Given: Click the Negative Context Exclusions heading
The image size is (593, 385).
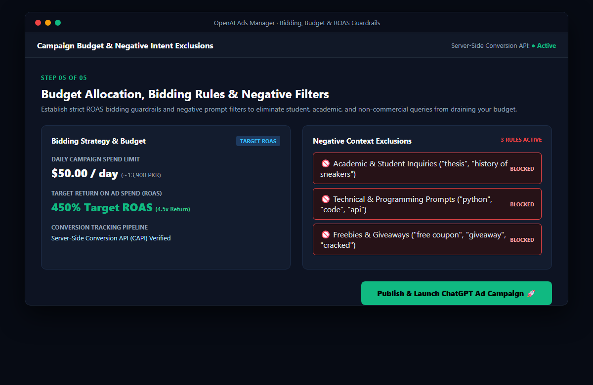Looking at the screenshot, I should (362, 141).
